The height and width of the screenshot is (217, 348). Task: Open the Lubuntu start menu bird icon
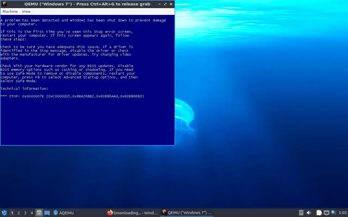(4, 213)
